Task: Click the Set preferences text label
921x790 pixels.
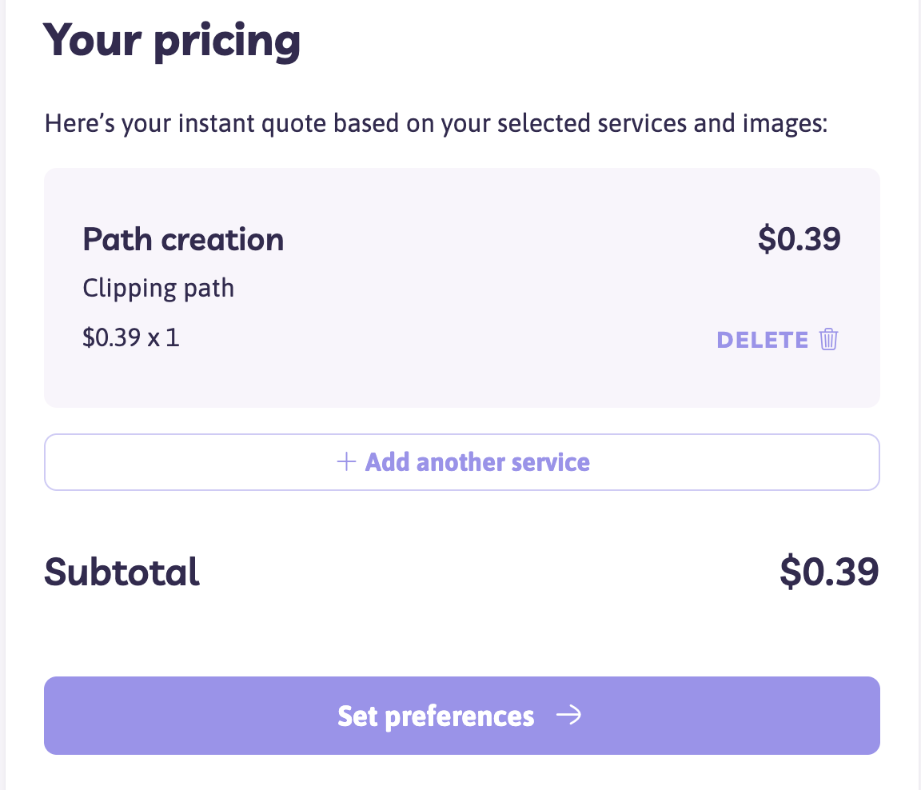Action: (x=436, y=716)
